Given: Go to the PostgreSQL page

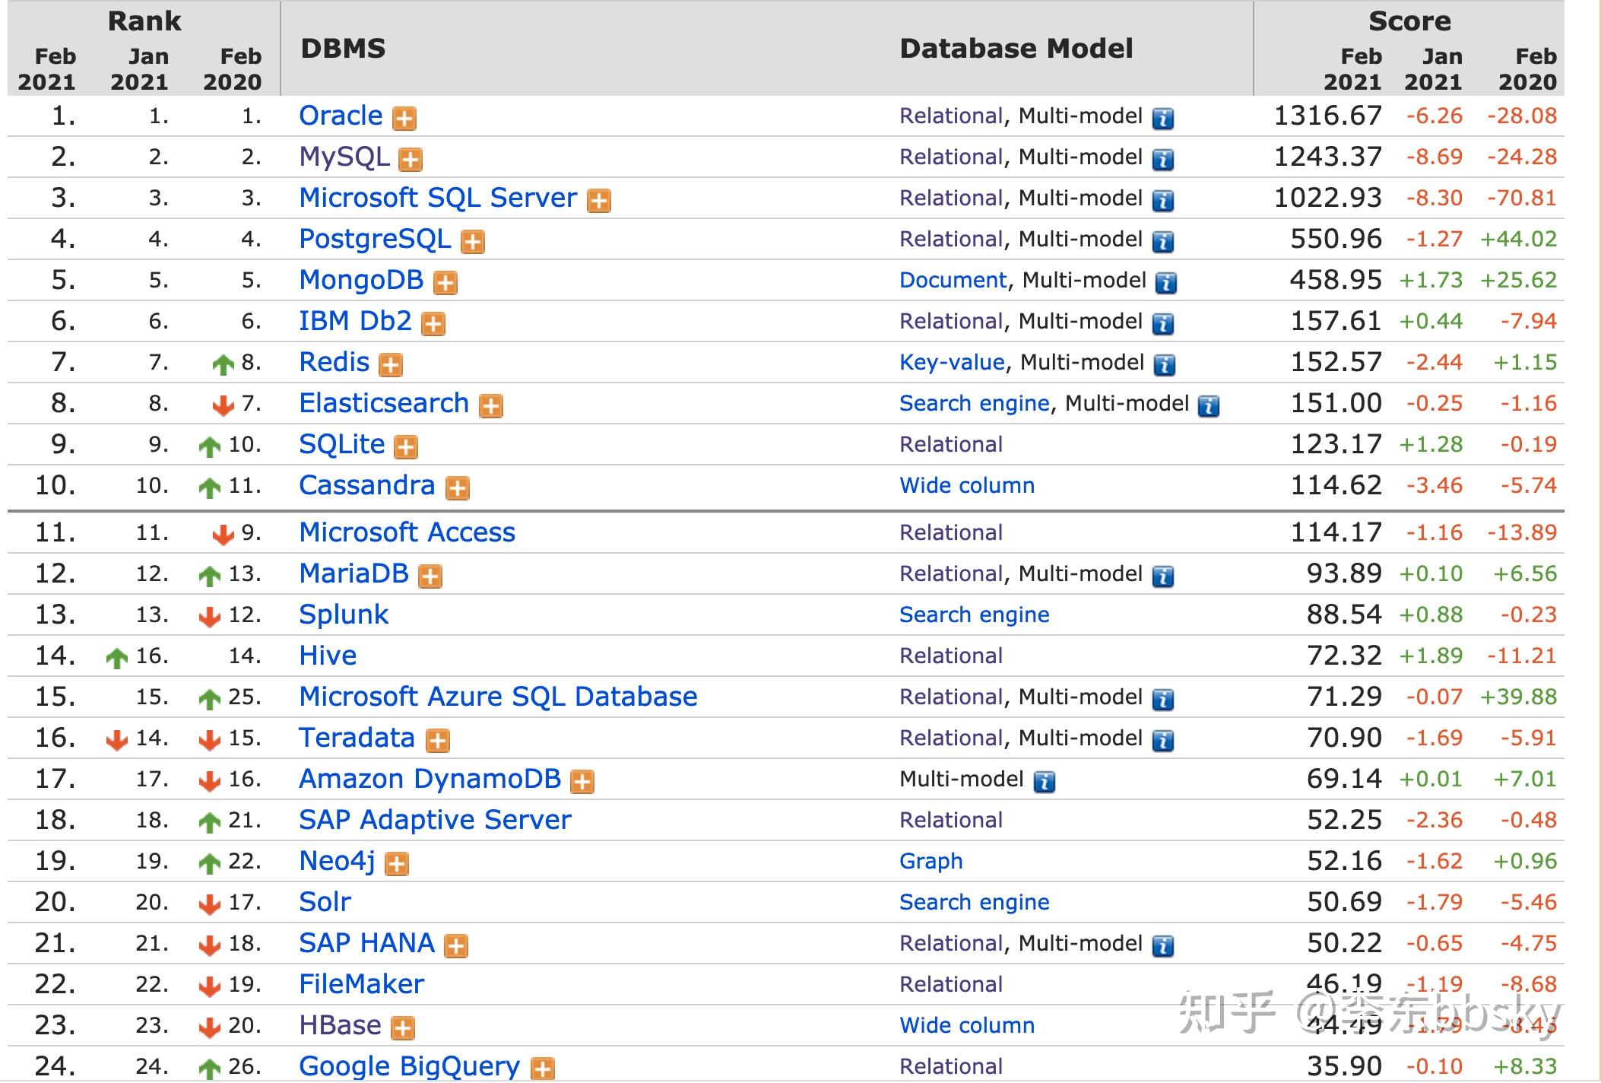Looking at the screenshot, I should pyautogui.click(x=376, y=239).
